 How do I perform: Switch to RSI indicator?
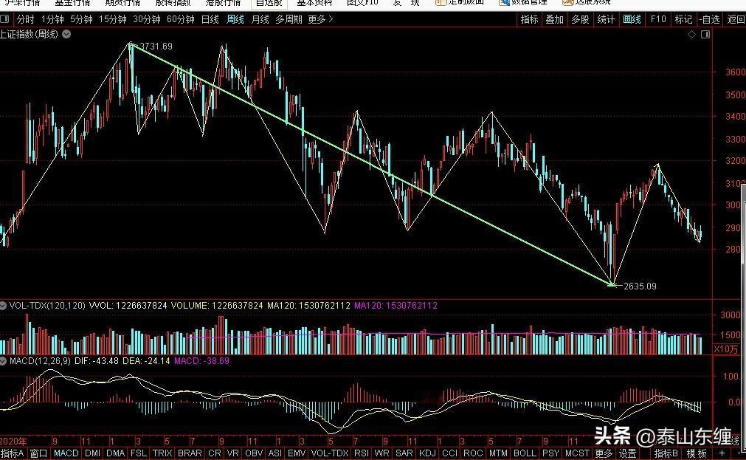click(362, 453)
